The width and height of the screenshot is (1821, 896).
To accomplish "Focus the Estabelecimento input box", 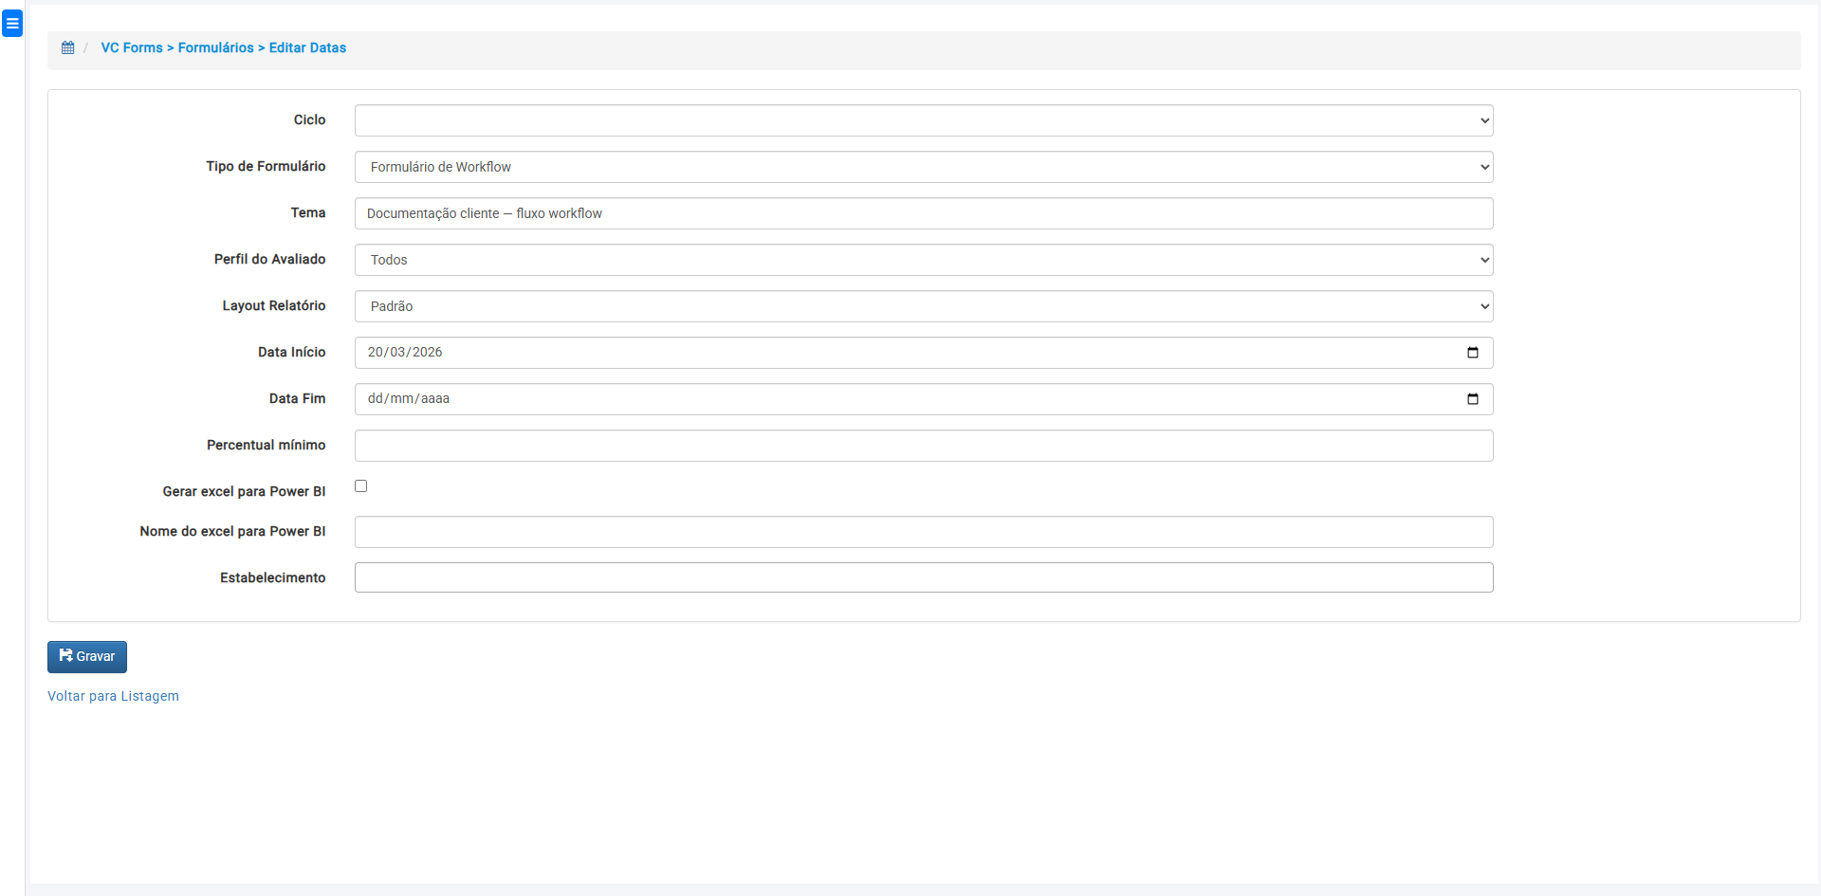I will 923,577.
